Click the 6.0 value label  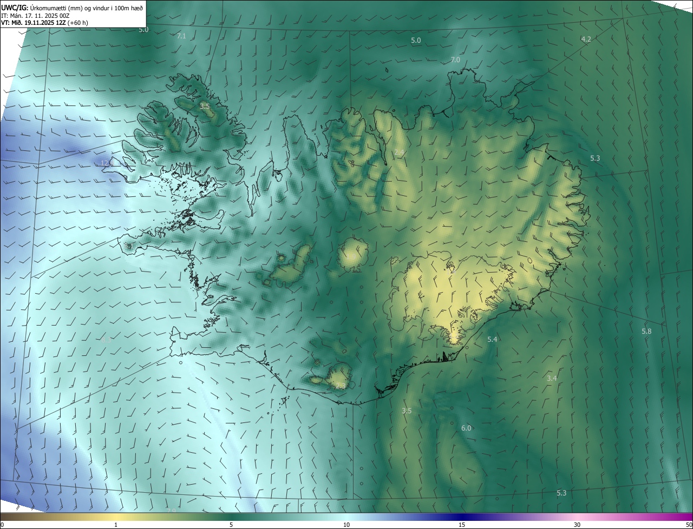[x=466, y=428]
